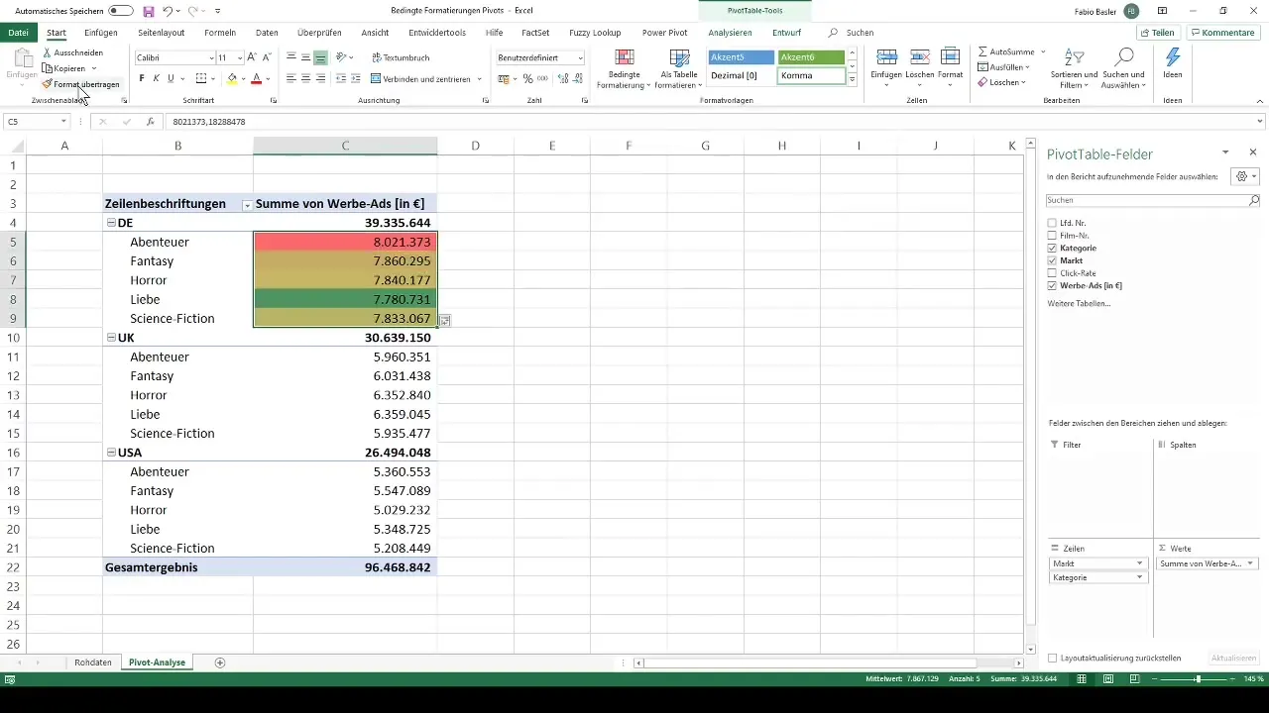
Task: Switch to the Formeln ribbon tab
Action: tap(220, 33)
